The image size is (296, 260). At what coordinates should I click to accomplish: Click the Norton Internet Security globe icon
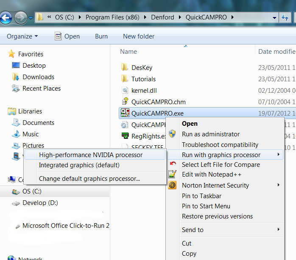click(172, 185)
